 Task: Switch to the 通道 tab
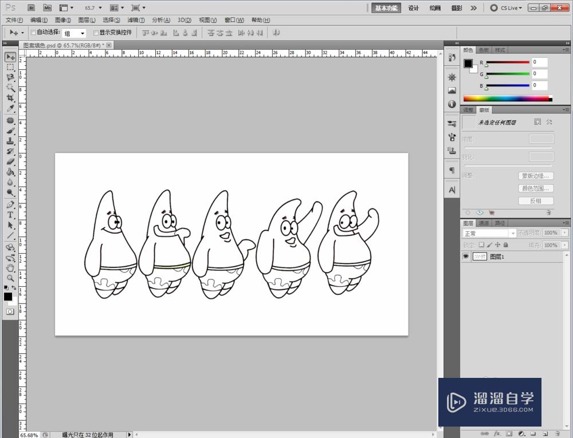[x=484, y=223]
